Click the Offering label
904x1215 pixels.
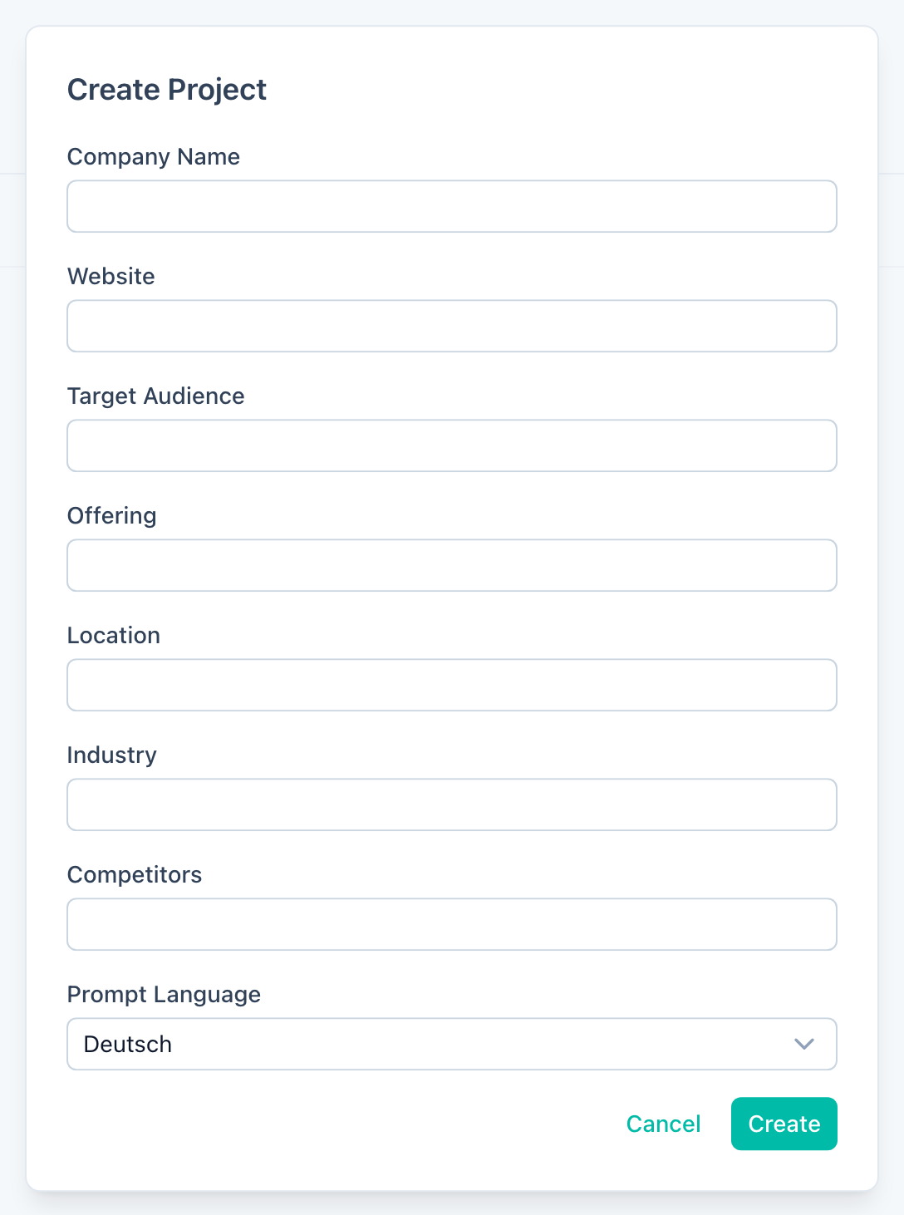point(111,516)
